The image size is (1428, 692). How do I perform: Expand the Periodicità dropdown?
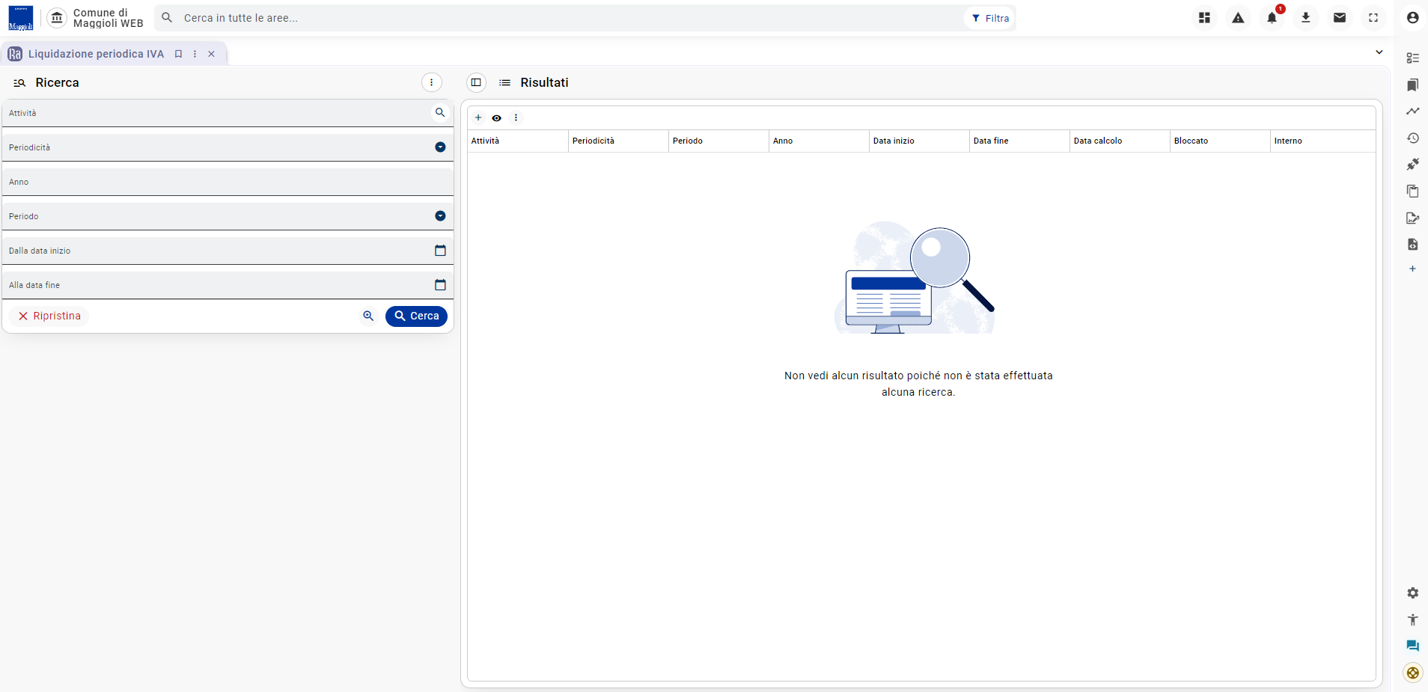click(440, 147)
